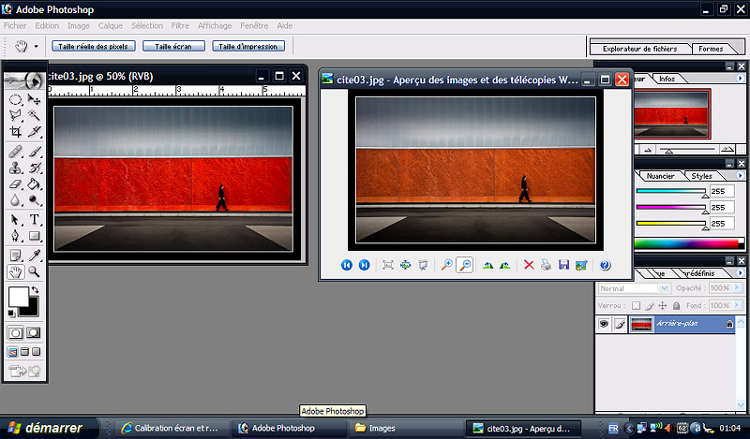Image resolution: width=750 pixels, height=439 pixels.
Task: Click swap foreground and background colors arrow
Action: 35,290
